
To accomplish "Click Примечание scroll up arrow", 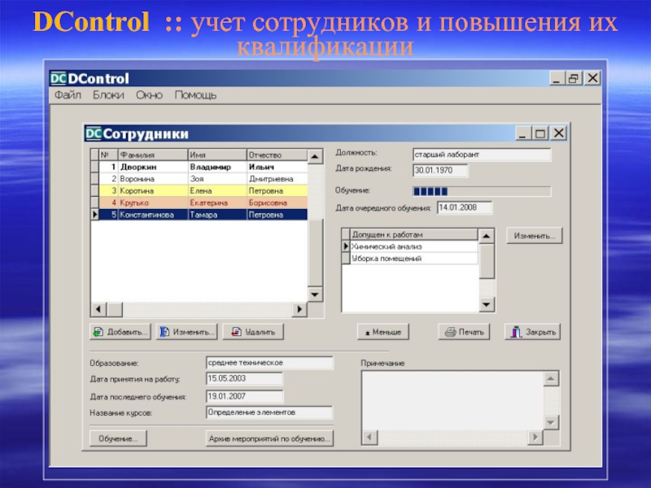I will tap(552, 379).
